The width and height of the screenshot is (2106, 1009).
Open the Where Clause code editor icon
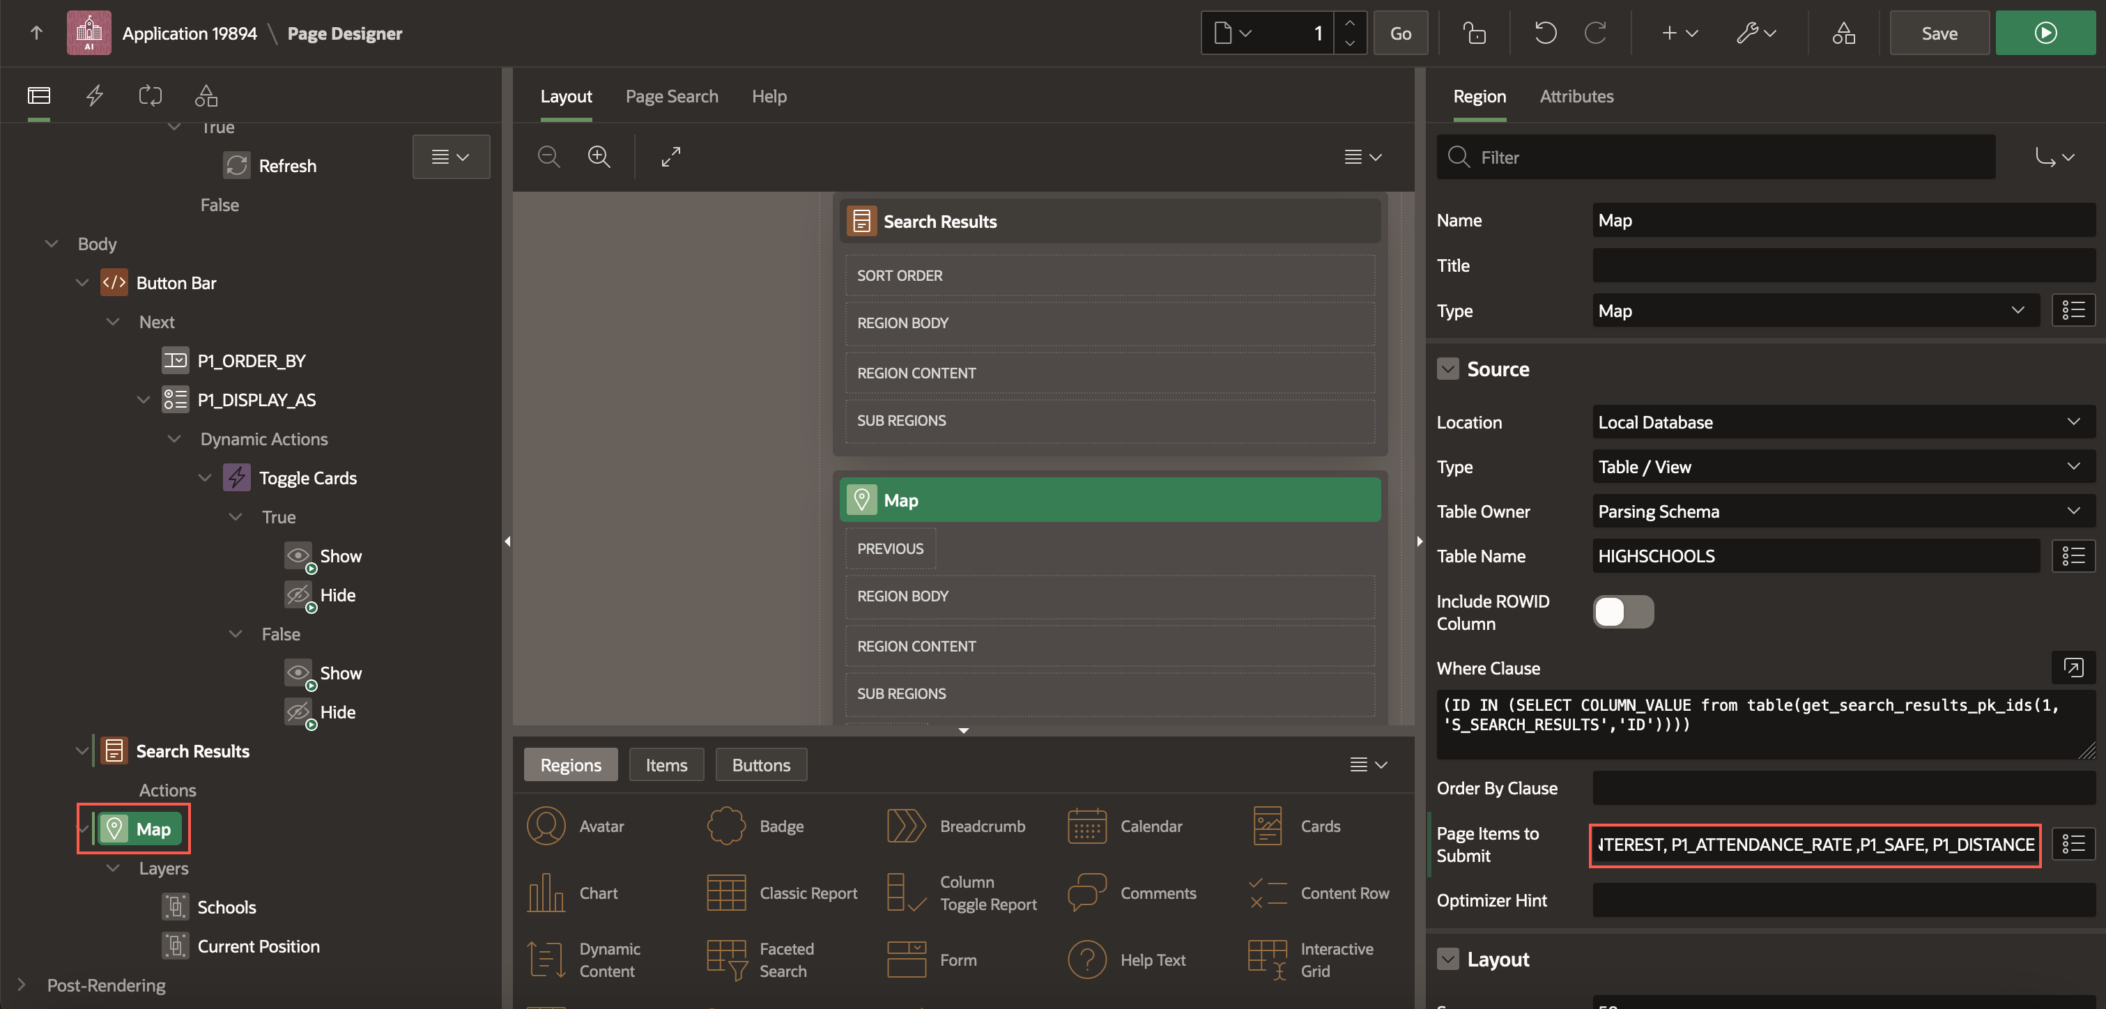pos(2074,668)
